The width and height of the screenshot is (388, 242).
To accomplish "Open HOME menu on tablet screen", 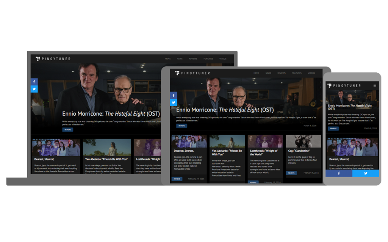I will [x=257, y=73].
